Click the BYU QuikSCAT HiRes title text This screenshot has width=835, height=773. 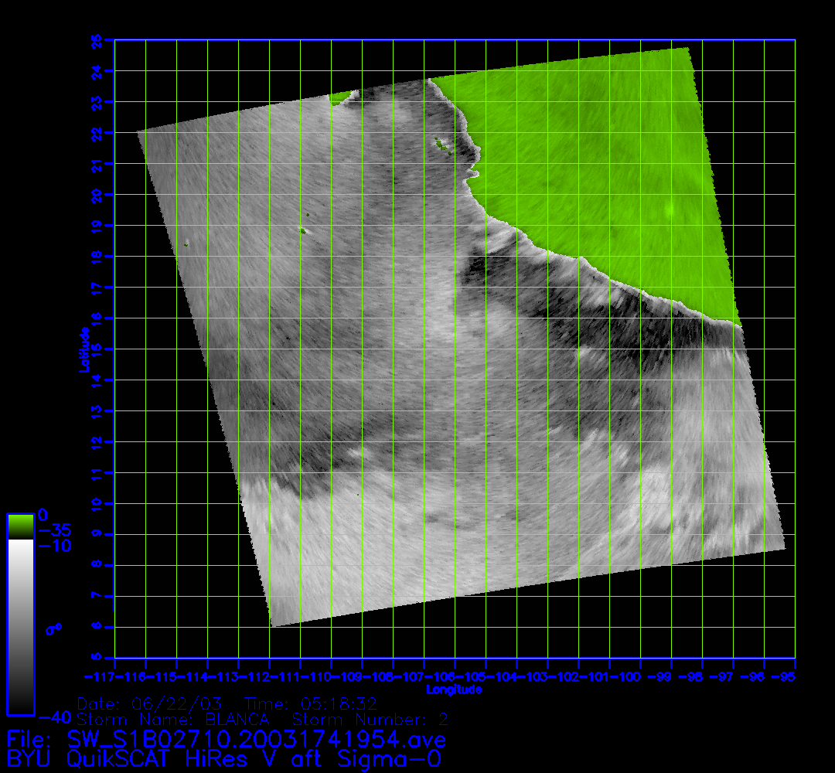(x=224, y=758)
